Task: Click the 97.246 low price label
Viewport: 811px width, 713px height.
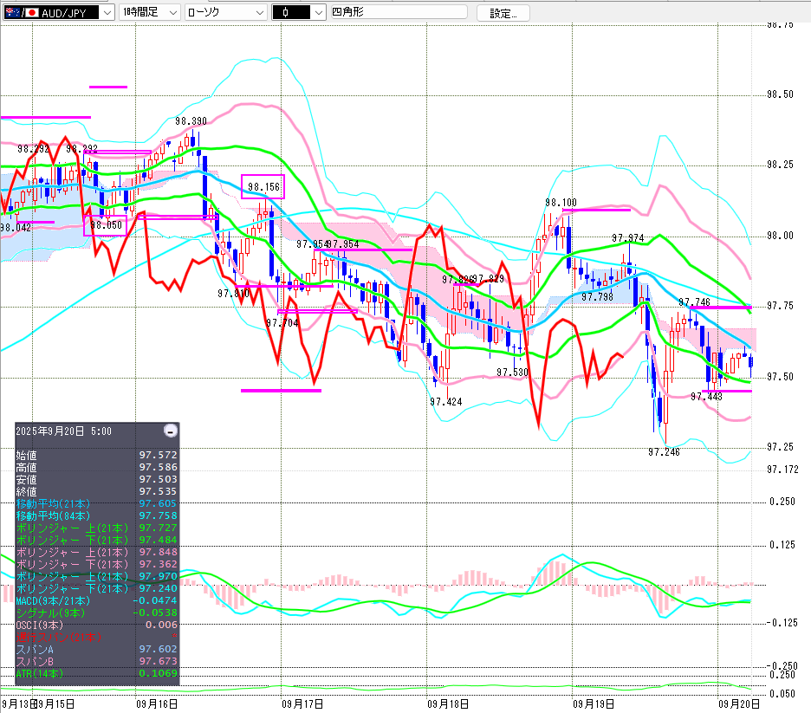Action: pos(665,452)
